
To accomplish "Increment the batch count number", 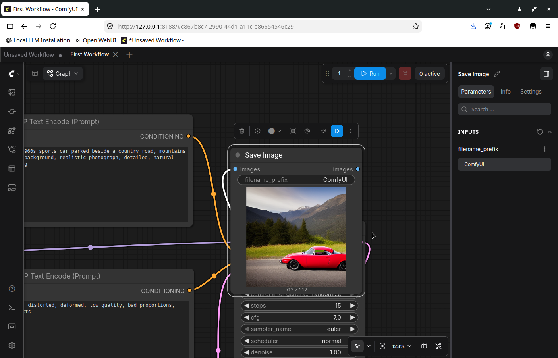I will coord(349,71).
